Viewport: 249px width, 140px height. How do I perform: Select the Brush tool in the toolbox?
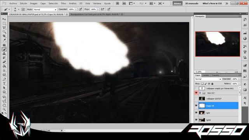click(4, 49)
